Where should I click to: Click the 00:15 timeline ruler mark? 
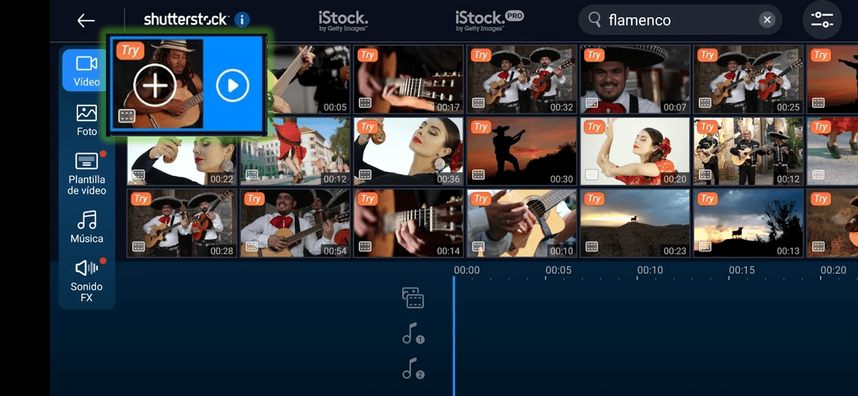click(x=741, y=270)
